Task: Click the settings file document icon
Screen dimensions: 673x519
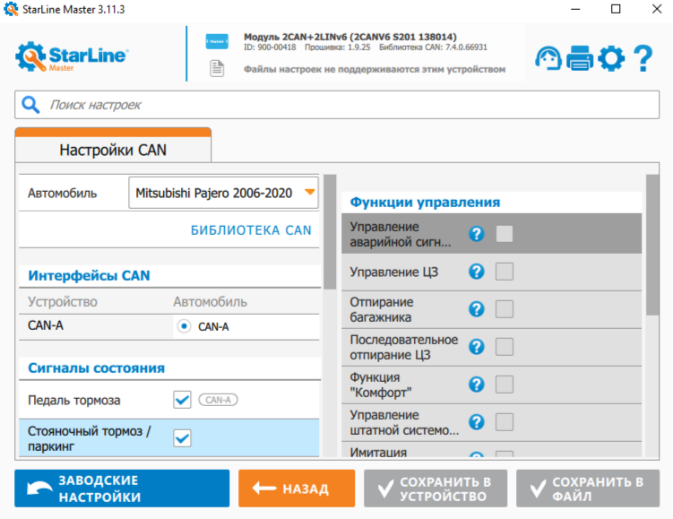Action: point(217,69)
